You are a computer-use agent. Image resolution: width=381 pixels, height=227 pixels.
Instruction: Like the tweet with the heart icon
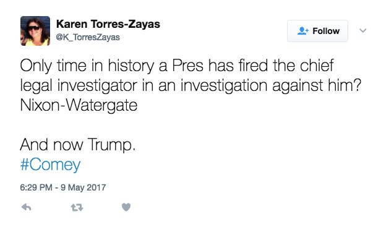pyautogui.click(x=126, y=207)
